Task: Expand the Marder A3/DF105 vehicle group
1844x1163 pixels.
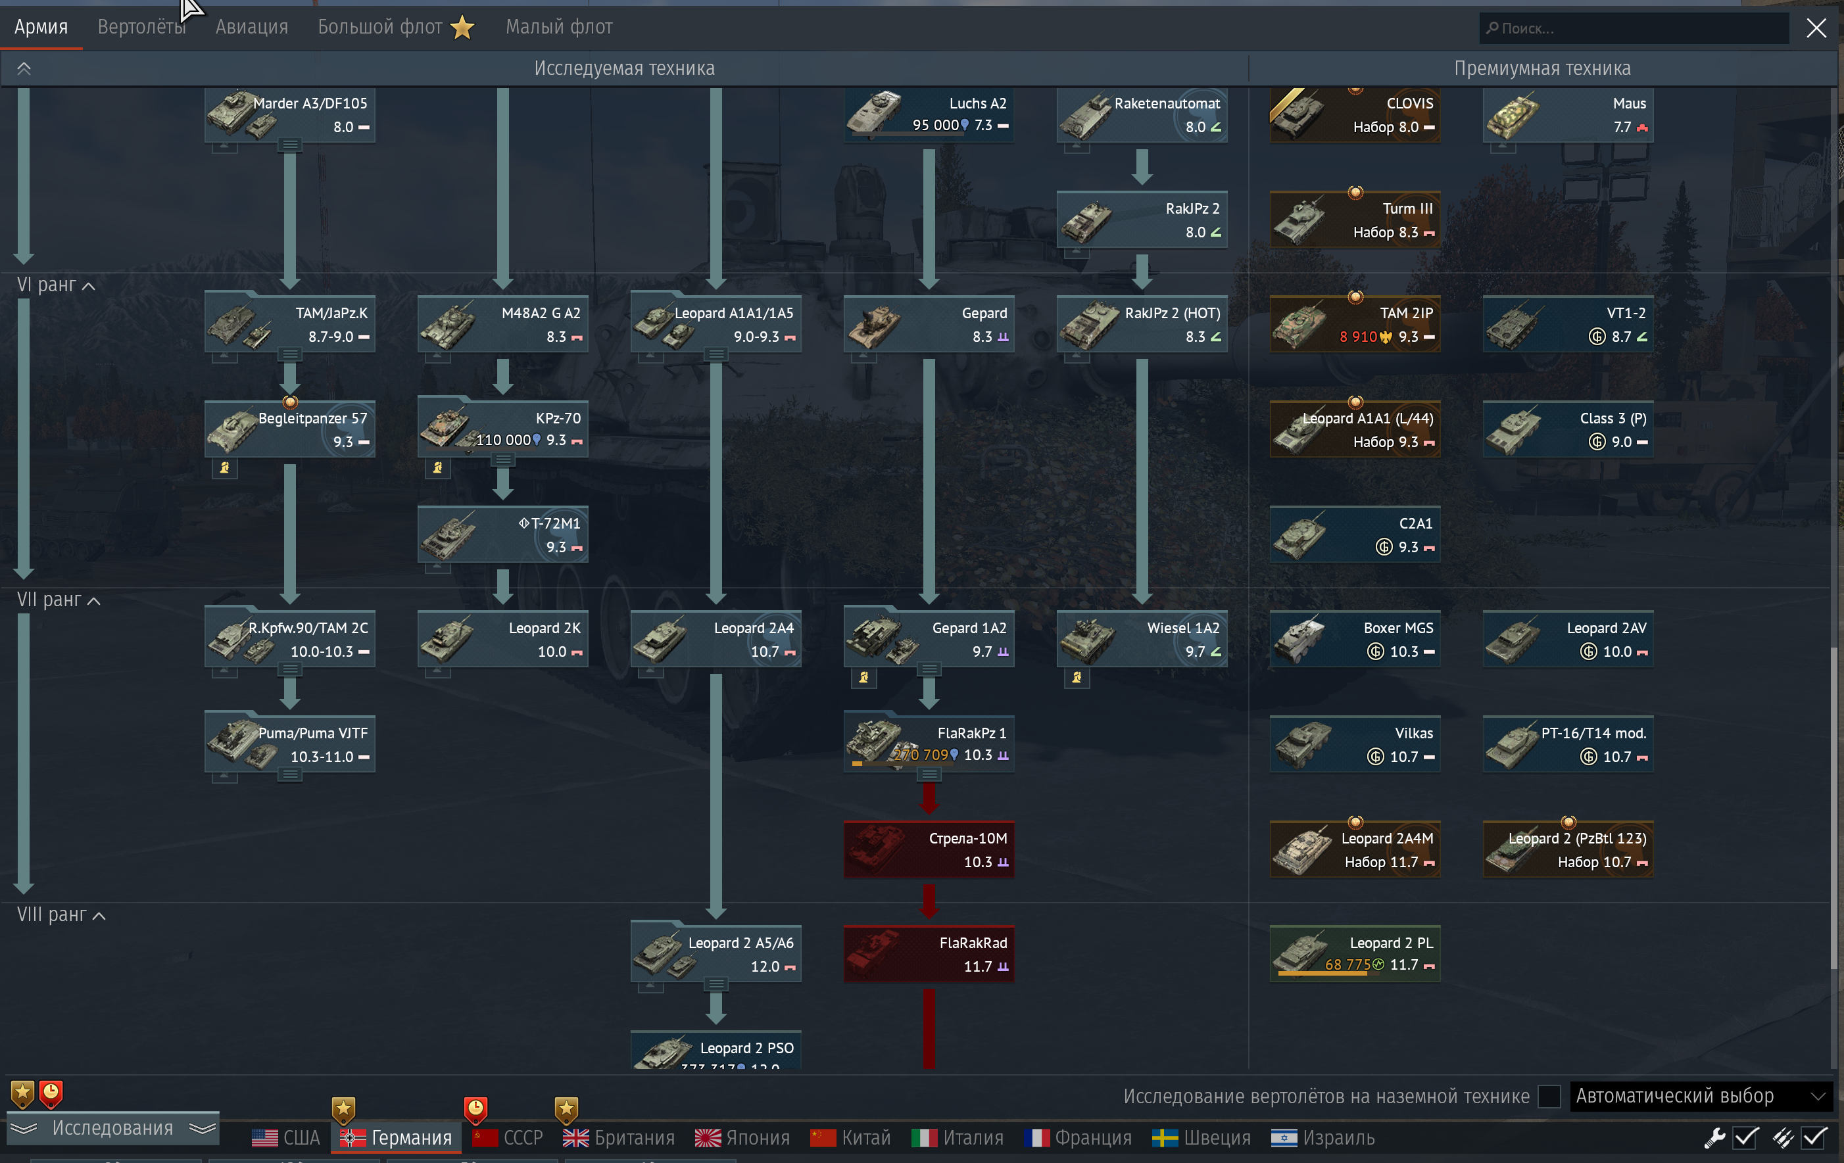Action: (x=289, y=145)
